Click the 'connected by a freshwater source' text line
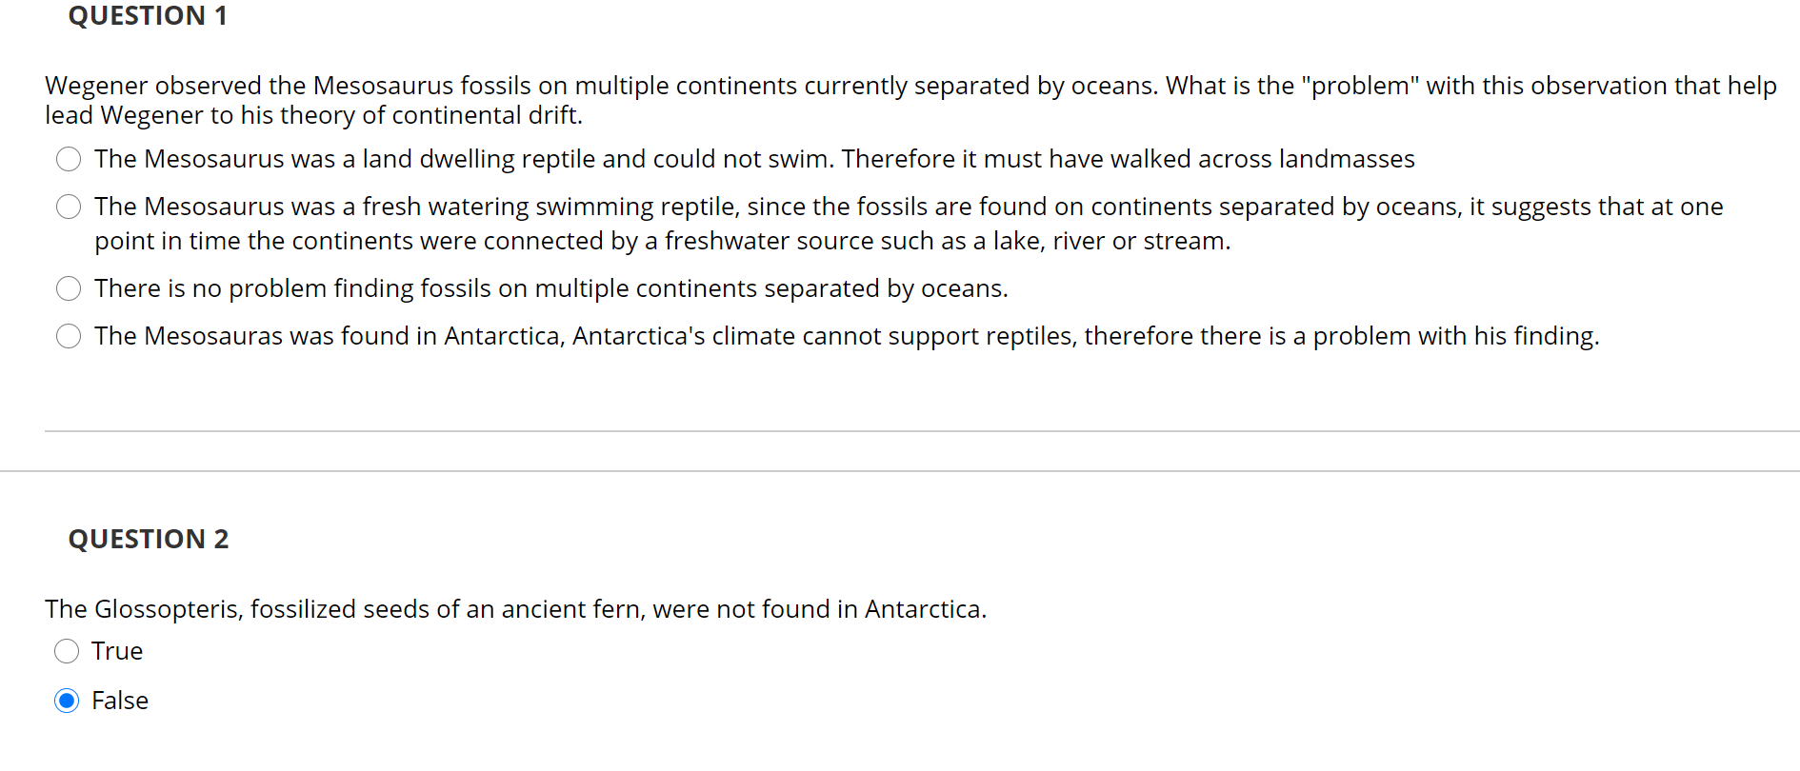Image resolution: width=1800 pixels, height=771 pixels. pyautogui.click(x=663, y=241)
